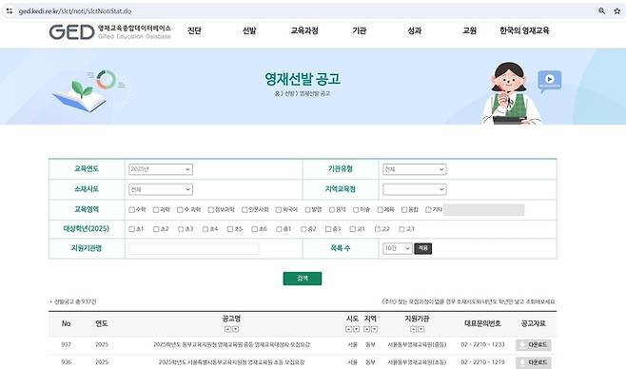Check the 인문사회 education area box

(x=245, y=210)
